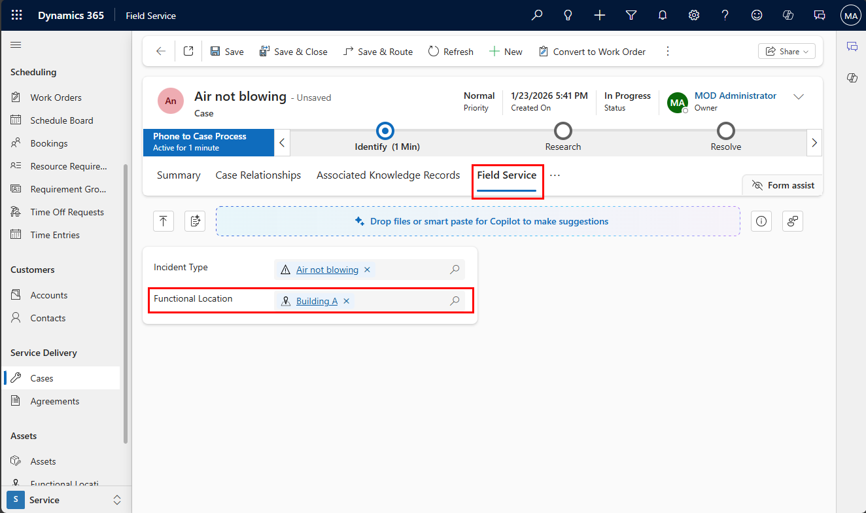Screen dimensions: 866x513
Task: Collapse the site map hamburger menu
Action: pos(16,44)
